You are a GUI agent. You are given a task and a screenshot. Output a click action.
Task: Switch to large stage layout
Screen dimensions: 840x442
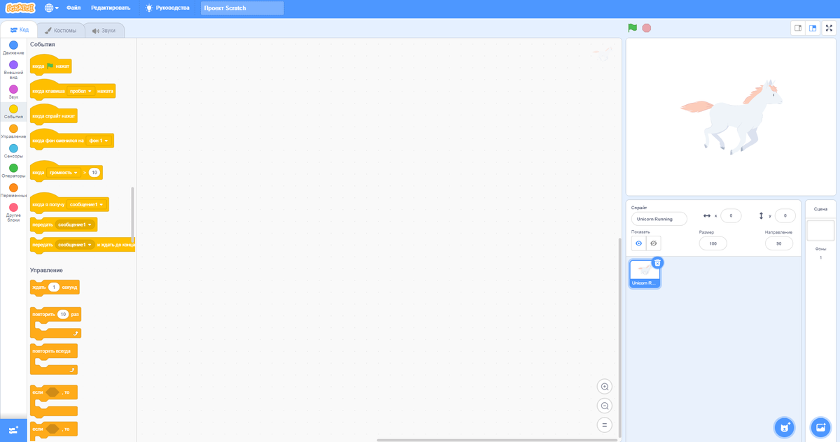click(813, 28)
